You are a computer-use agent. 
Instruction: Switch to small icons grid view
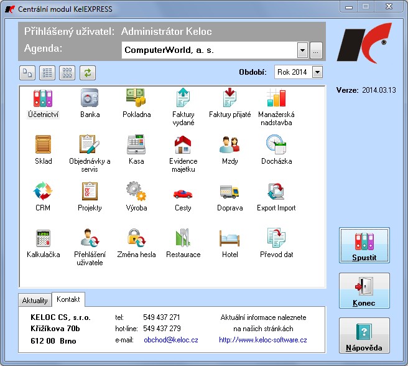click(67, 73)
